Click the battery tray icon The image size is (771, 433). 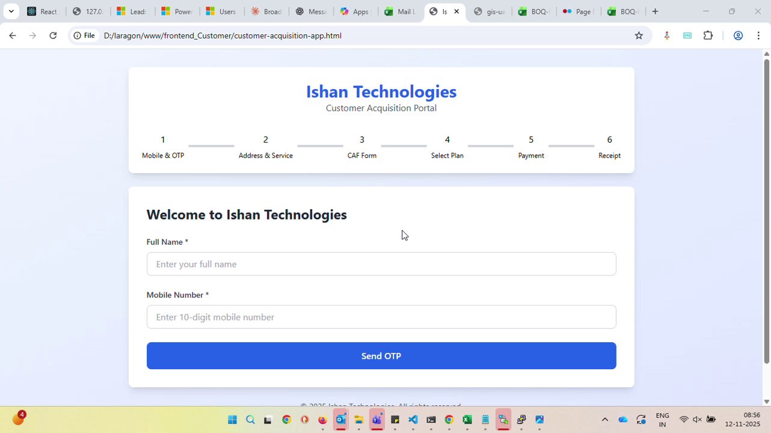711,420
